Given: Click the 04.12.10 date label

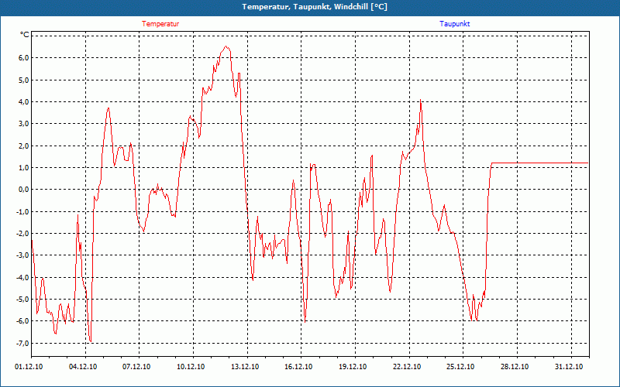Looking at the screenshot, I should coord(83,367).
